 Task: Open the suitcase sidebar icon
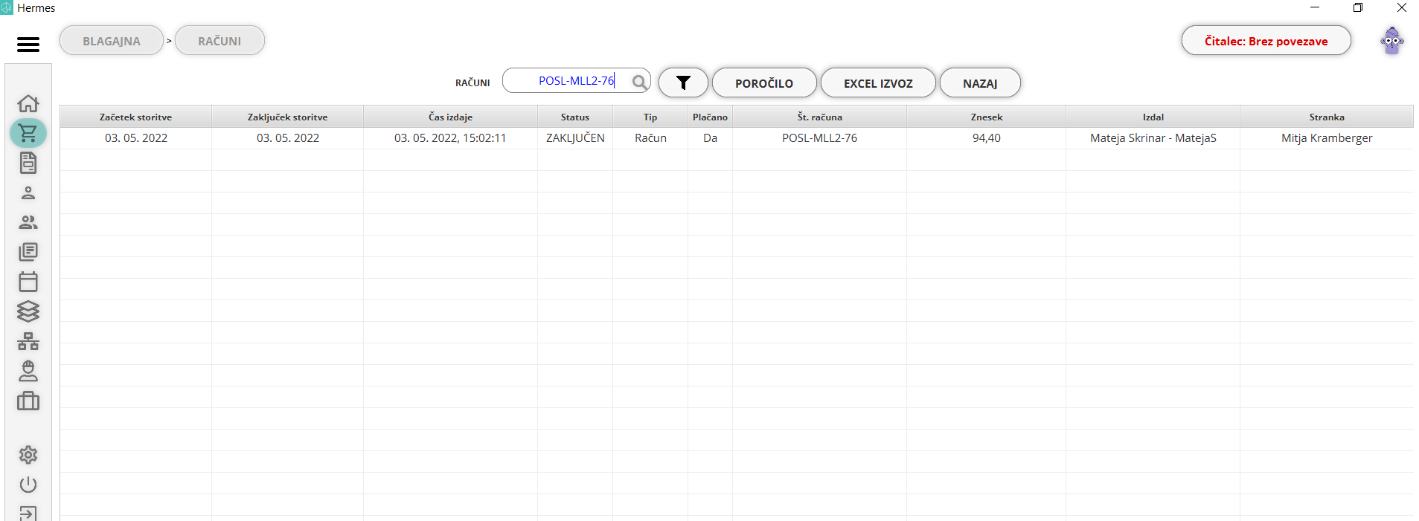tap(28, 401)
